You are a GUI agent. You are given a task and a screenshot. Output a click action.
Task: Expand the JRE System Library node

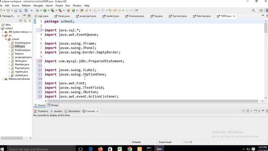[x=3, y=32]
